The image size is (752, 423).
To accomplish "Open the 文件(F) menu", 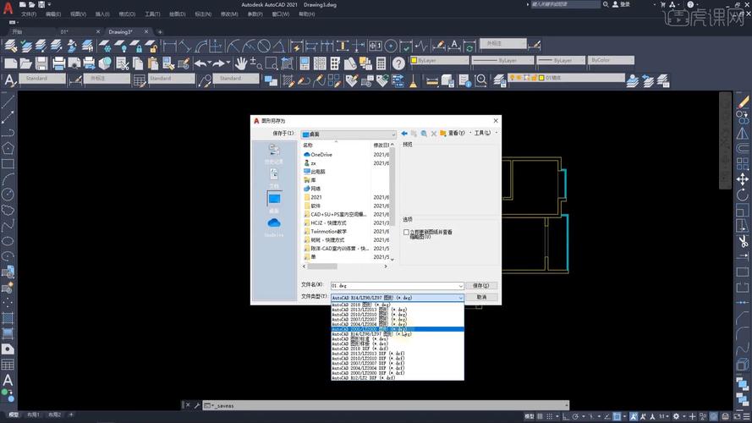I will (28, 14).
